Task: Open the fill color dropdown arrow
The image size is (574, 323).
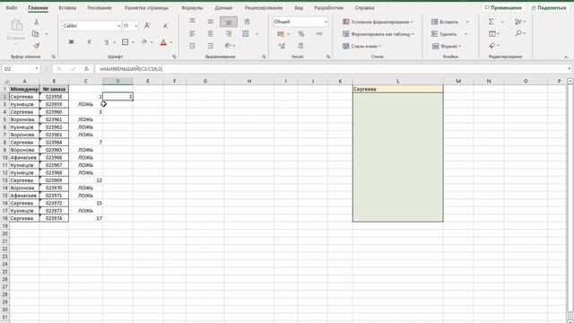Action: pyautogui.click(x=152, y=42)
